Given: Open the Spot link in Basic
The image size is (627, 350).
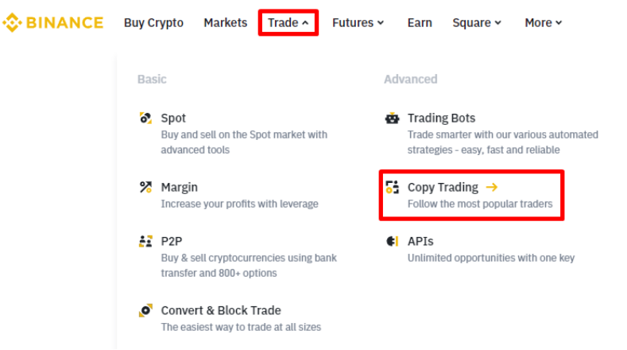Looking at the screenshot, I should (173, 119).
